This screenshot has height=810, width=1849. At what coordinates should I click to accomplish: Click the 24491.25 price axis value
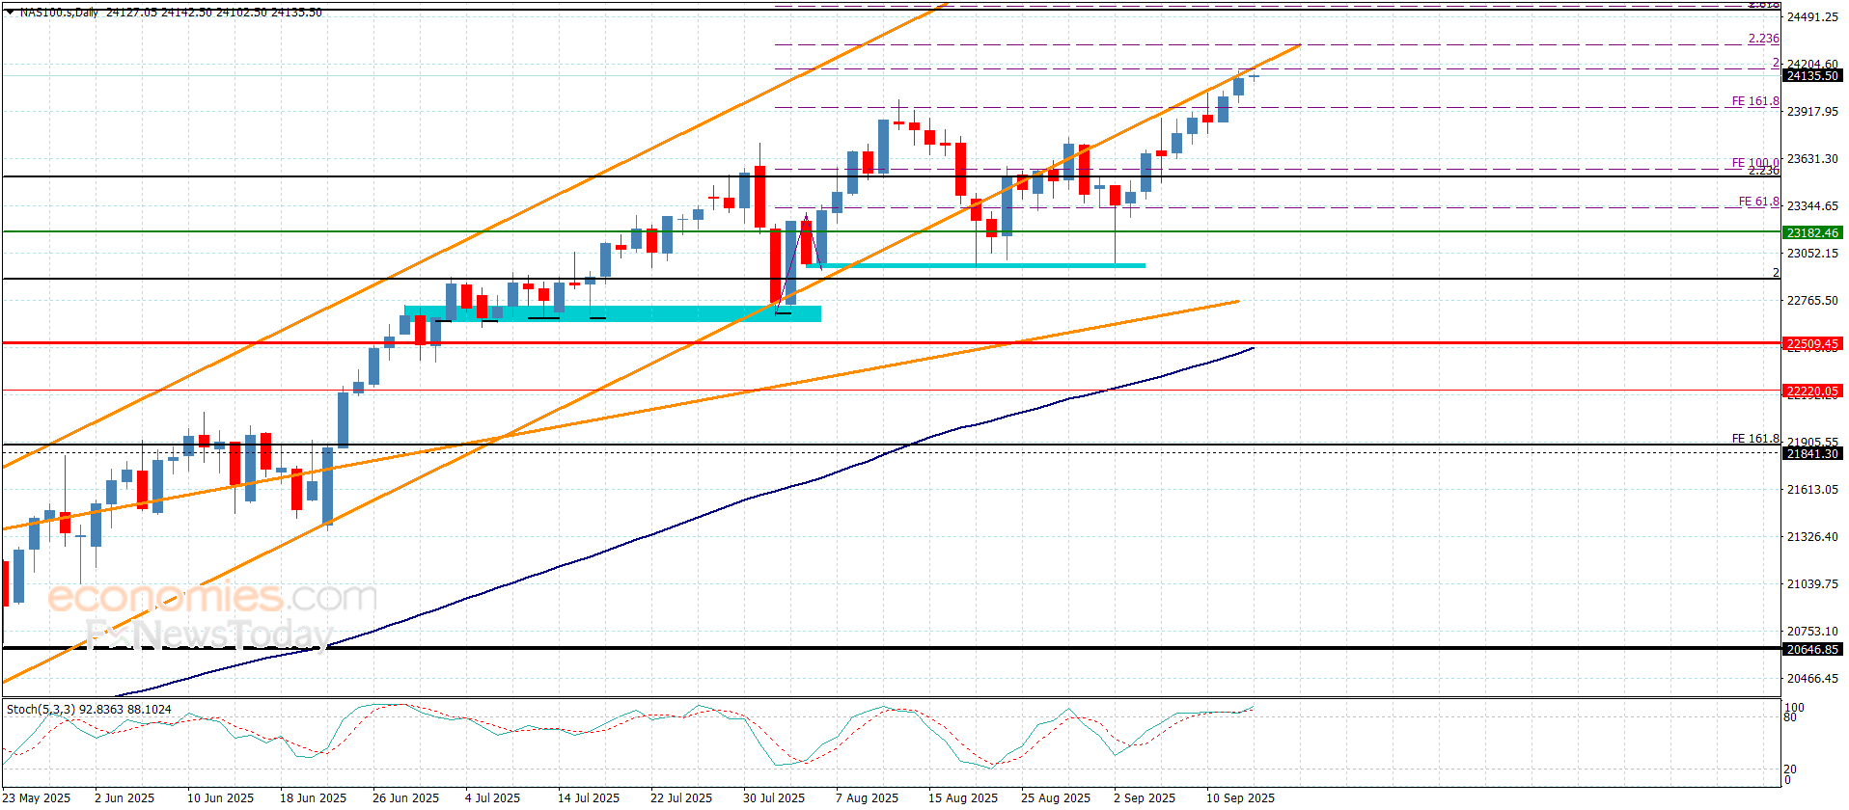click(x=1812, y=17)
